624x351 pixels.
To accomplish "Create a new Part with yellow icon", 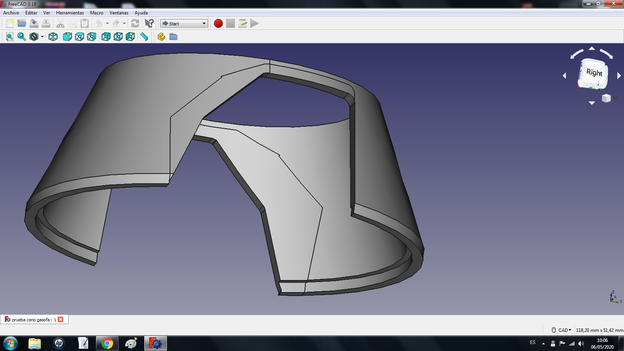I will (x=161, y=37).
